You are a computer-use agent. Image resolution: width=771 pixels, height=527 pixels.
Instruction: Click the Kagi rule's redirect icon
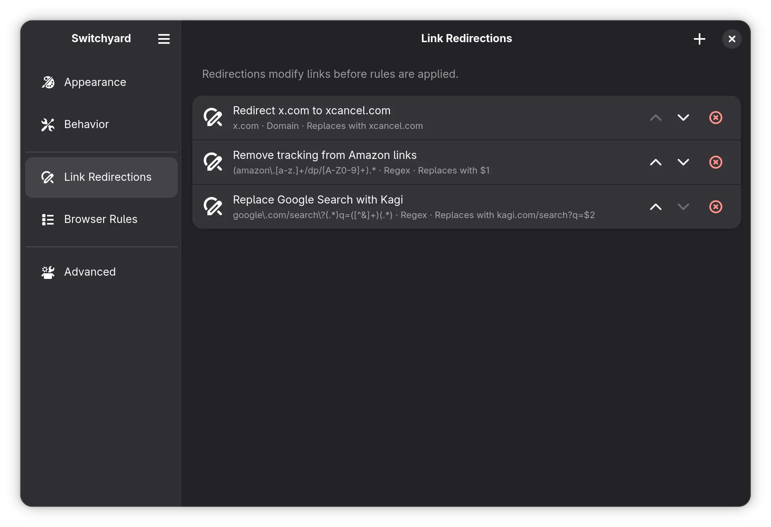[213, 207]
